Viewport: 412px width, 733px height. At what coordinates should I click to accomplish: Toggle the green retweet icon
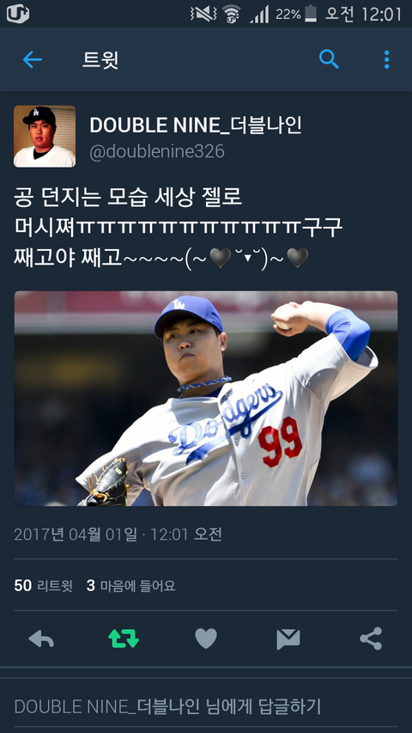coord(124,638)
